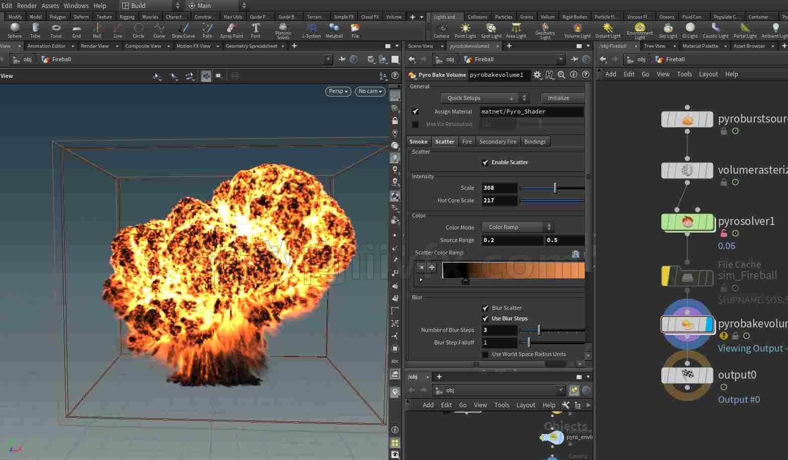Switch to the Smoke tab
Image resolution: width=788 pixels, height=460 pixels.
[418, 142]
